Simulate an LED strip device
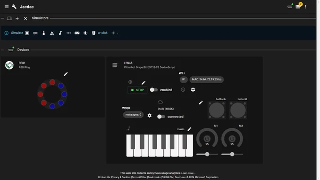This screenshot has width=320, height=180. click(x=69, y=33)
